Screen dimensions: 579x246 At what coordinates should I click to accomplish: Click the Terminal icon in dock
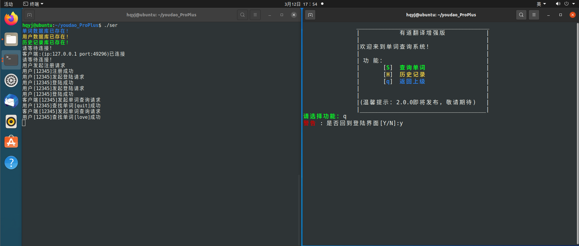point(11,60)
